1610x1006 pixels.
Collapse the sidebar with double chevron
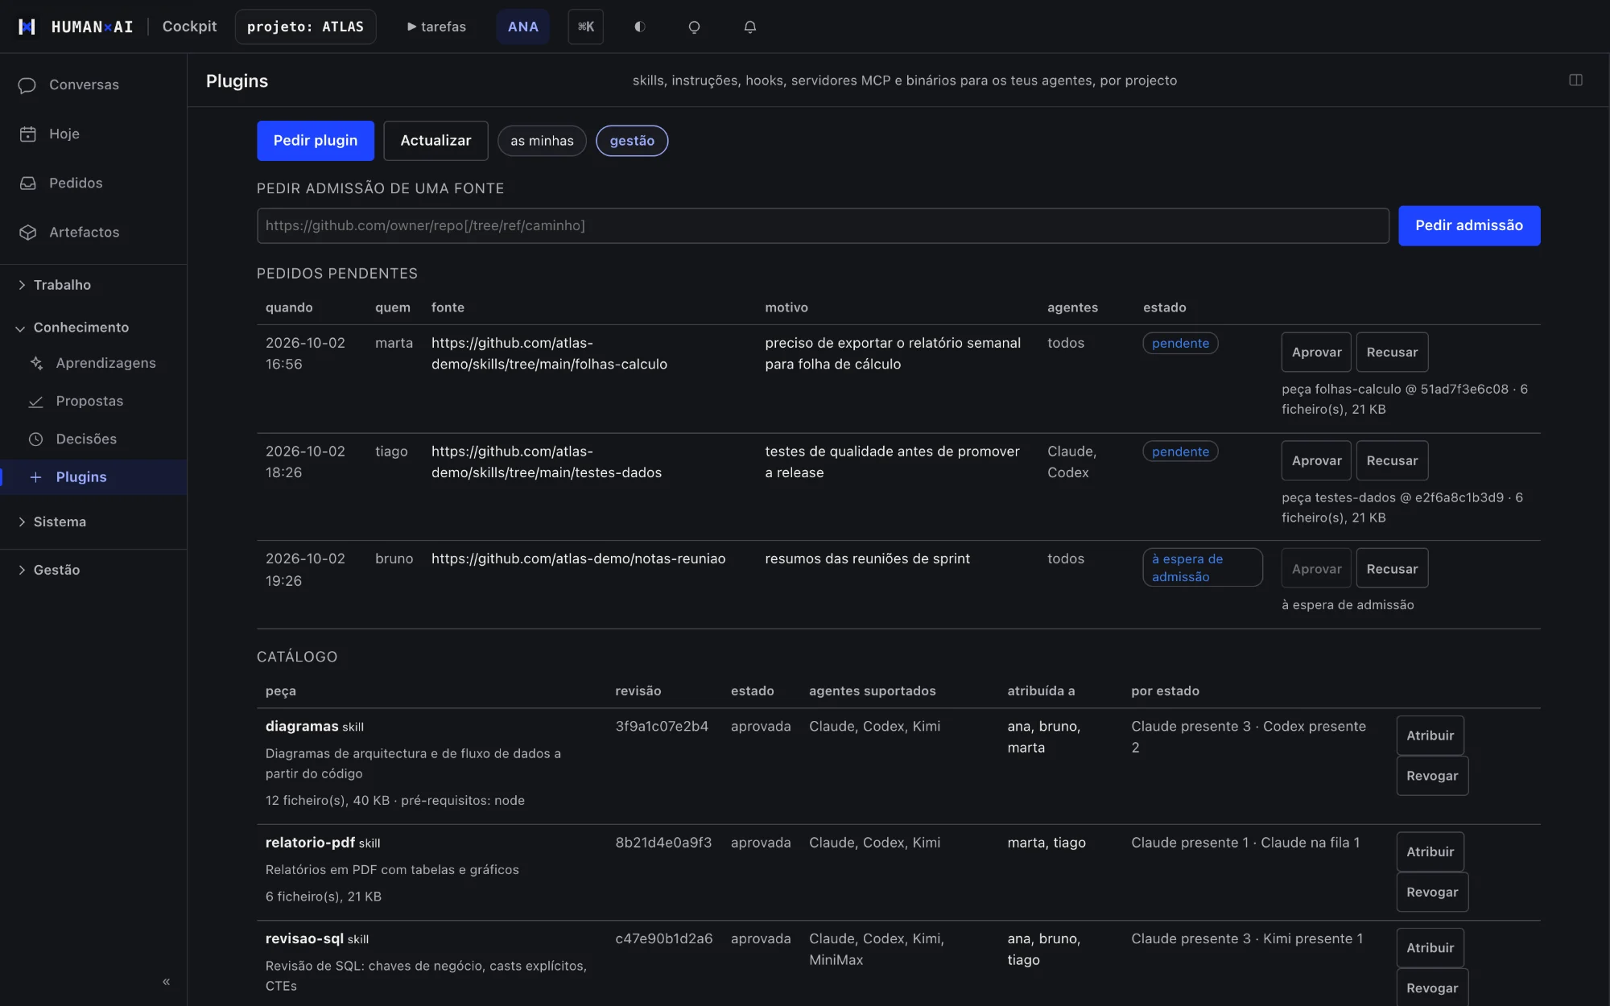(167, 981)
